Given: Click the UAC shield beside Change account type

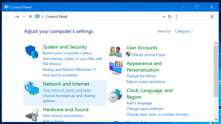Looking at the screenshot, I should coord(128,54).
